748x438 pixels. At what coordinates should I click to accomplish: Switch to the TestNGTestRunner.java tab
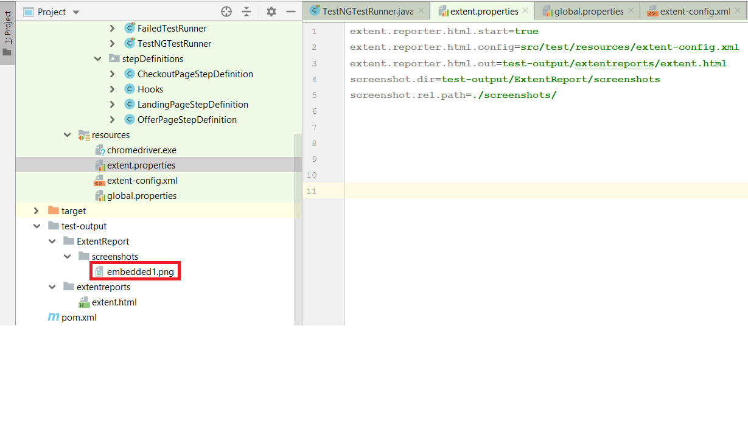(x=365, y=10)
